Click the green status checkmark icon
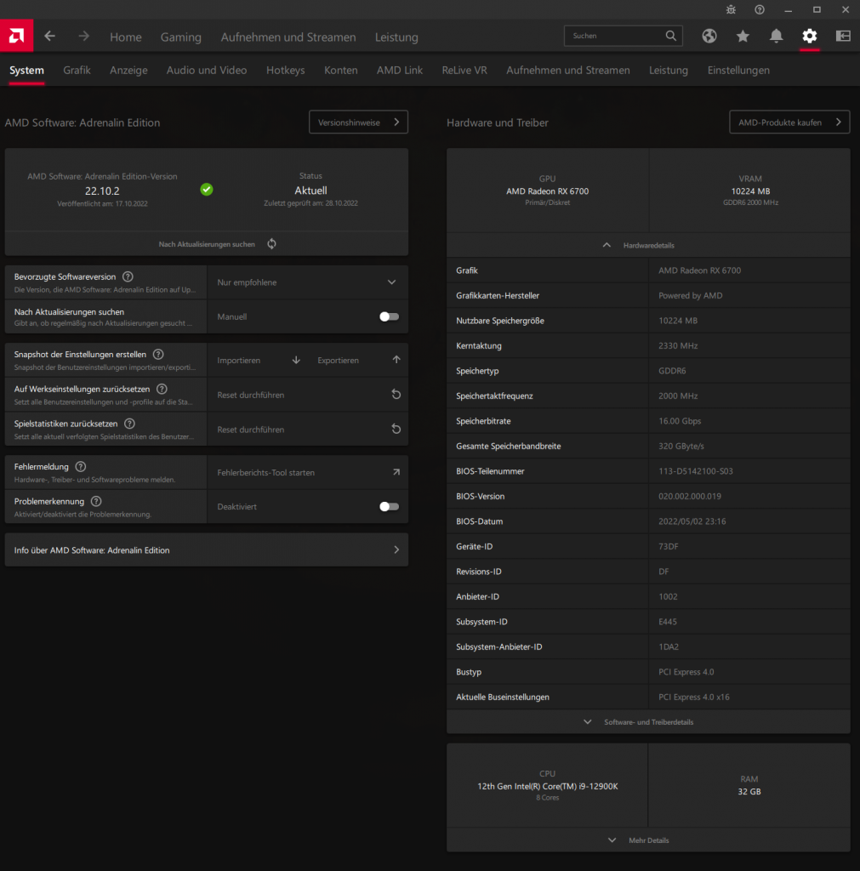Screen dimensions: 860x871 (x=207, y=190)
